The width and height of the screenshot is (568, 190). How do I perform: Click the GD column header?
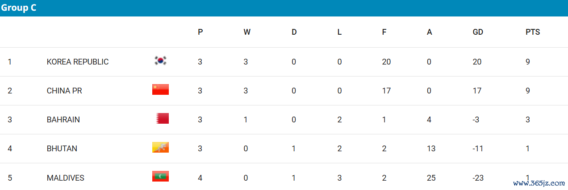point(478,32)
